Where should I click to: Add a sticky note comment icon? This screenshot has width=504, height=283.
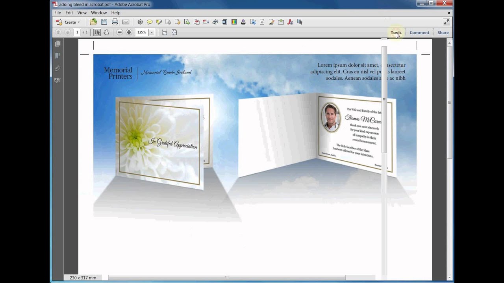(x=150, y=22)
